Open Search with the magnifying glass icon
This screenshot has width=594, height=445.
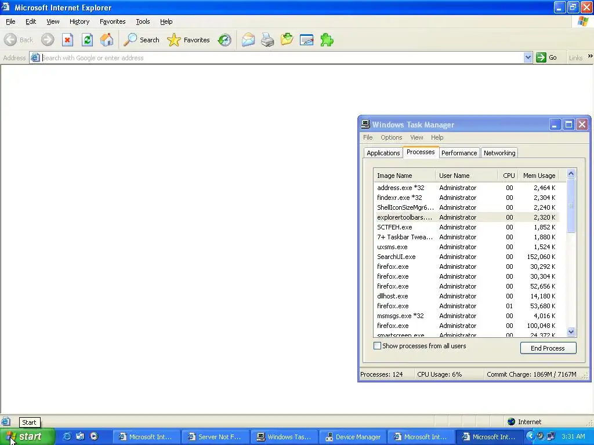pos(131,40)
